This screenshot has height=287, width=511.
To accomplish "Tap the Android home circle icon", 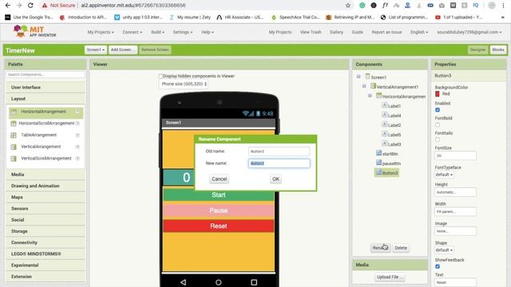I will coord(218,282).
